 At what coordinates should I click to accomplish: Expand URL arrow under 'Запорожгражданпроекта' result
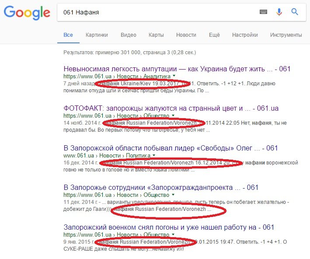tap(173, 195)
